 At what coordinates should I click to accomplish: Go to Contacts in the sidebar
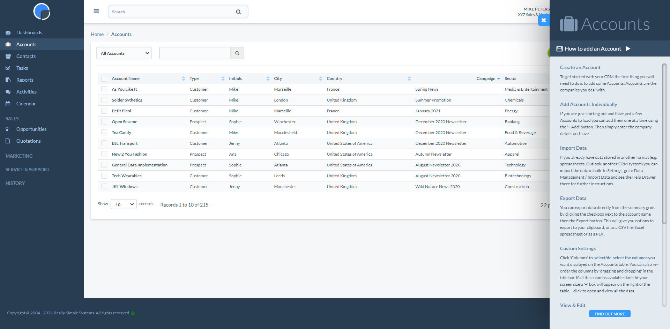click(26, 56)
